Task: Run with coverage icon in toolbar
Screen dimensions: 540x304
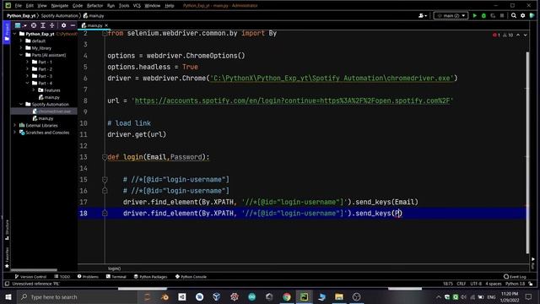Action: [x=493, y=15]
